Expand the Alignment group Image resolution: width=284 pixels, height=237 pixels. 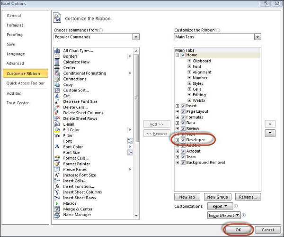(x=189, y=72)
